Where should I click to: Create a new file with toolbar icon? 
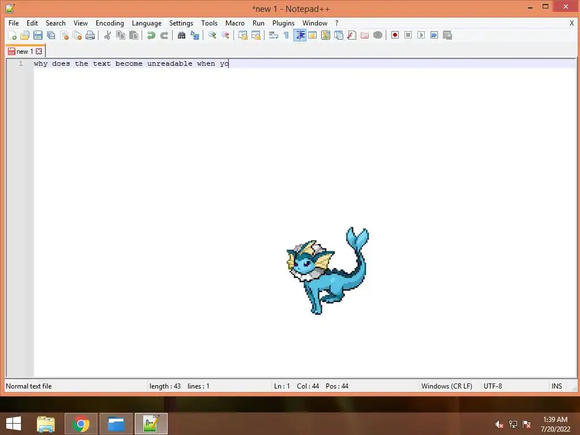point(12,35)
